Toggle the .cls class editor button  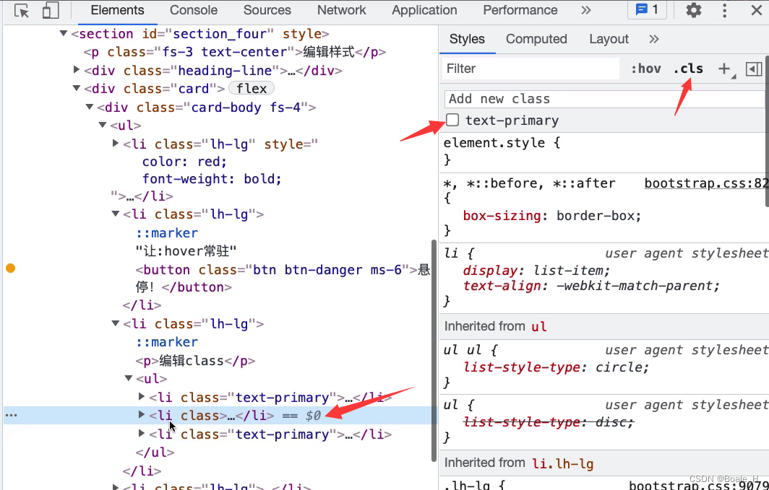coord(688,69)
